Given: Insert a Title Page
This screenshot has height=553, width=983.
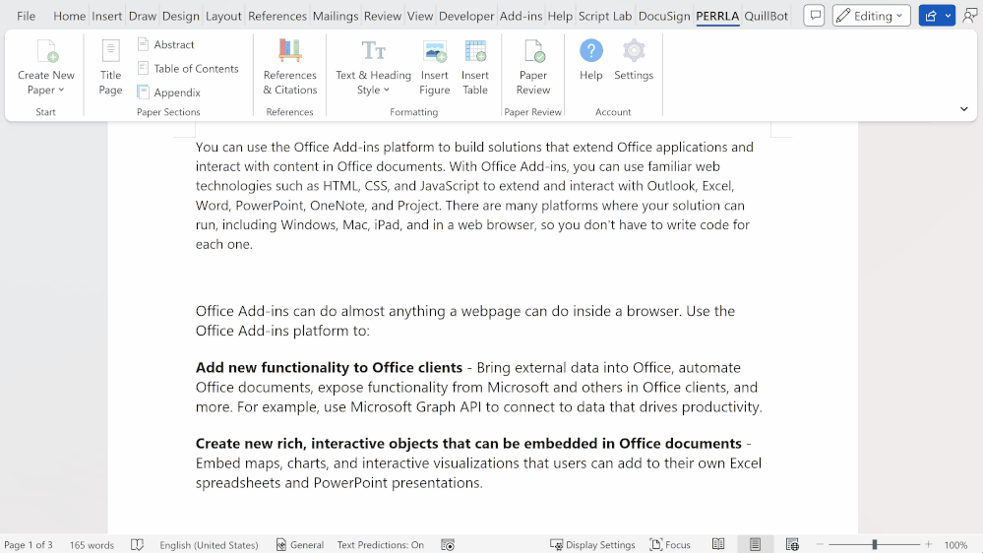Looking at the screenshot, I should pyautogui.click(x=110, y=68).
